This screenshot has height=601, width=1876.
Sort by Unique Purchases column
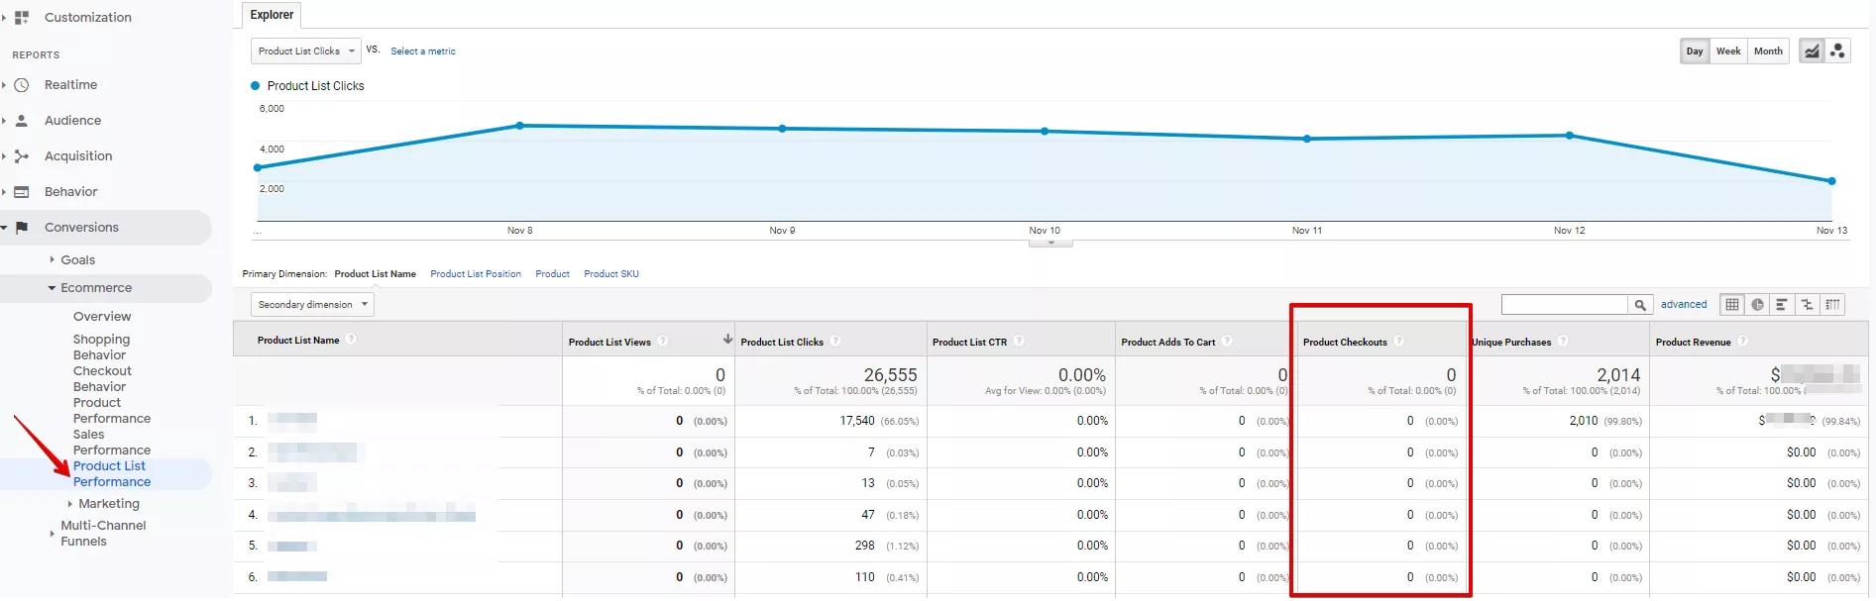tap(1511, 343)
